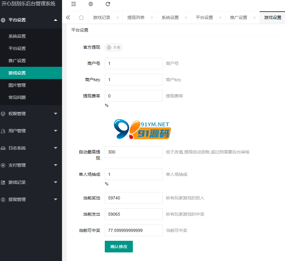Close the 系统设置 tab
Screen dimensions: 285x261
coord(186,18)
